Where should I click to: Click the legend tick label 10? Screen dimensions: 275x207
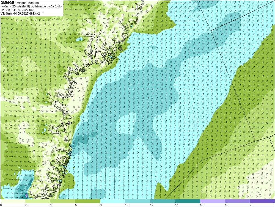pos(127,205)
